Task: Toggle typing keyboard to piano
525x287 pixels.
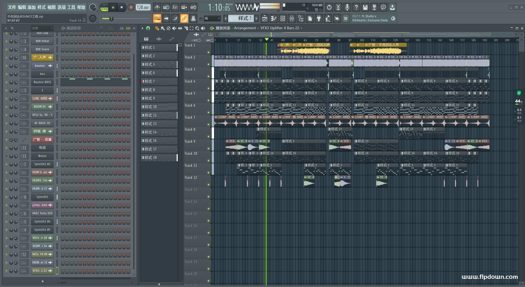Action: (x=157, y=19)
